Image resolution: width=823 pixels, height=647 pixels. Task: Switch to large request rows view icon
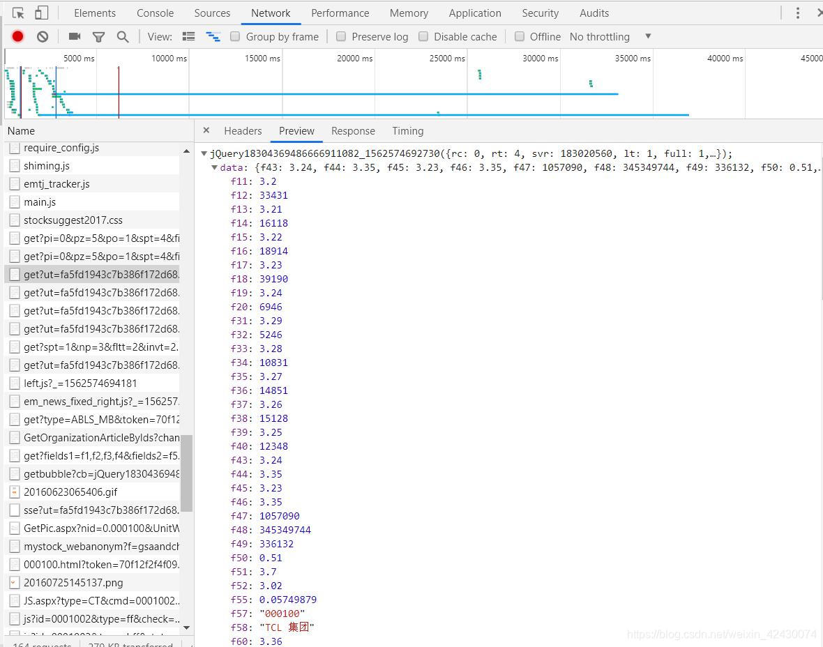point(188,36)
